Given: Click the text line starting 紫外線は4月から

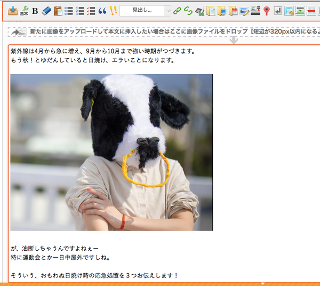Looking at the screenshot, I should [102, 51].
